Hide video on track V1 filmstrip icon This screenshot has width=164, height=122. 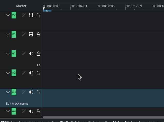click(31, 34)
